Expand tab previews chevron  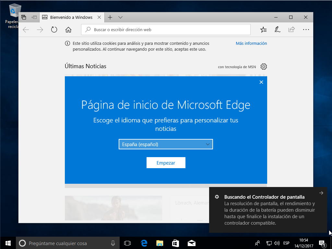click(120, 18)
